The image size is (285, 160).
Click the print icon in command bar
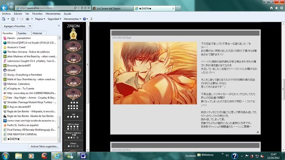[x=28, y=19]
